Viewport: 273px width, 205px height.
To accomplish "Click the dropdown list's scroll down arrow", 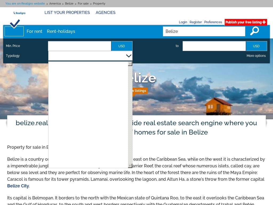I will pos(130,166).
